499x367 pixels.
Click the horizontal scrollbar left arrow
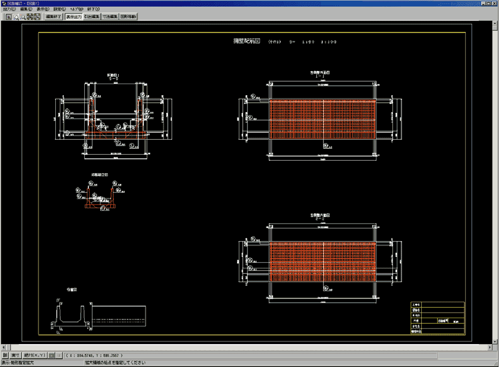[4, 346]
